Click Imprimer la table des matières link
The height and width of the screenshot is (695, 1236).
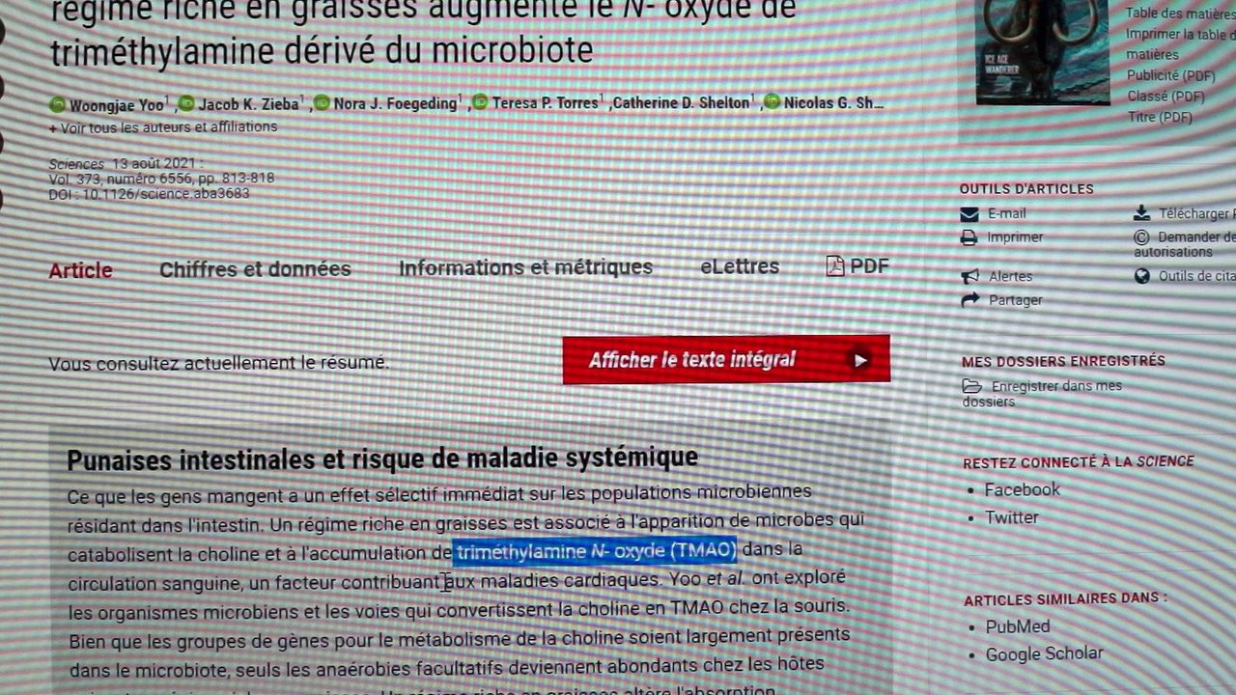pyautogui.click(x=1180, y=44)
